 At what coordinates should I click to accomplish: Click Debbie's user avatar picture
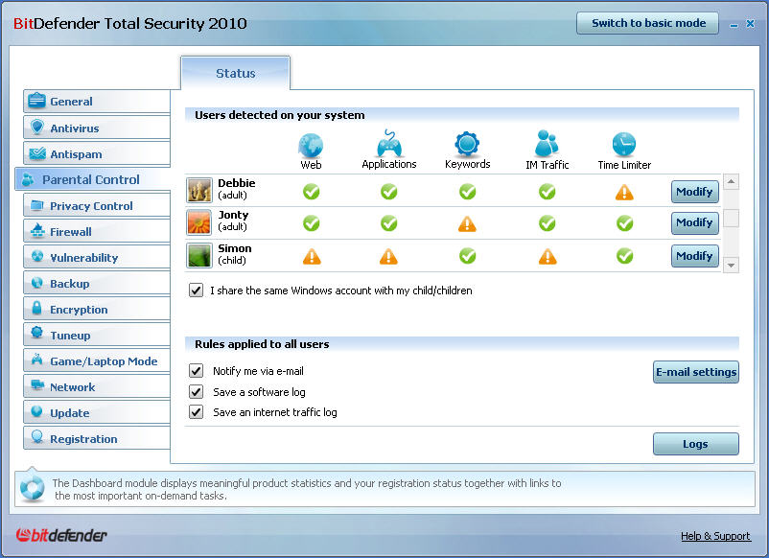click(x=199, y=190)
